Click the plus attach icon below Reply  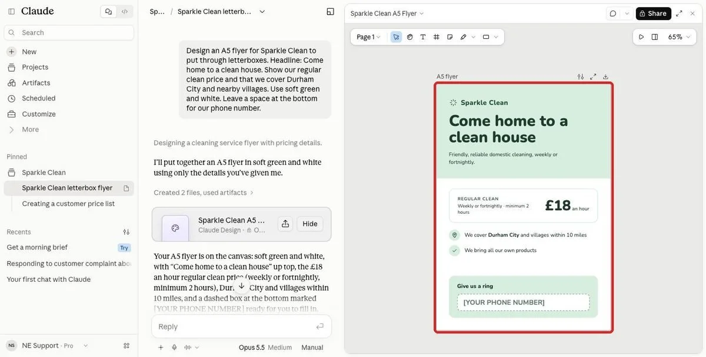click(161, 348)
